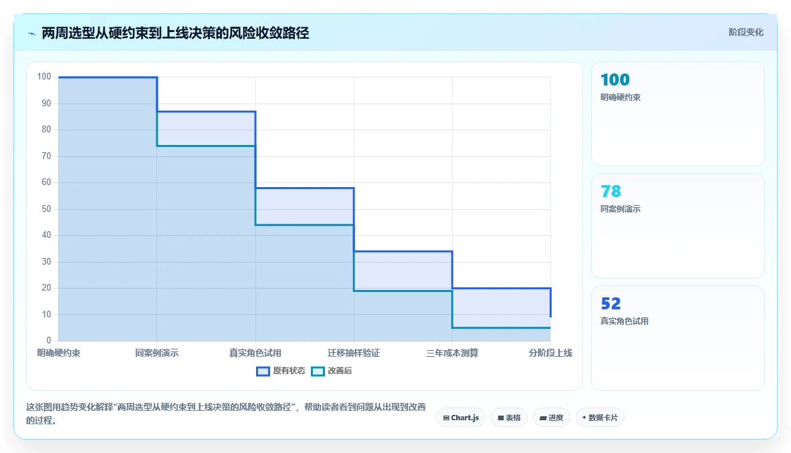Click the 明确硬约束 x-axis label
The width and height of the screenshot is (791, 453).
click(59, 353)
